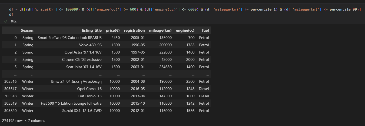Click registration value 2012-01
The image size is (365, 126).
(138, 111)
